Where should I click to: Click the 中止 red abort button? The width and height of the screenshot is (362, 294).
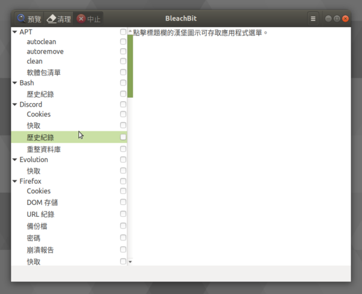pyautogui.click(x=88, y=19)
